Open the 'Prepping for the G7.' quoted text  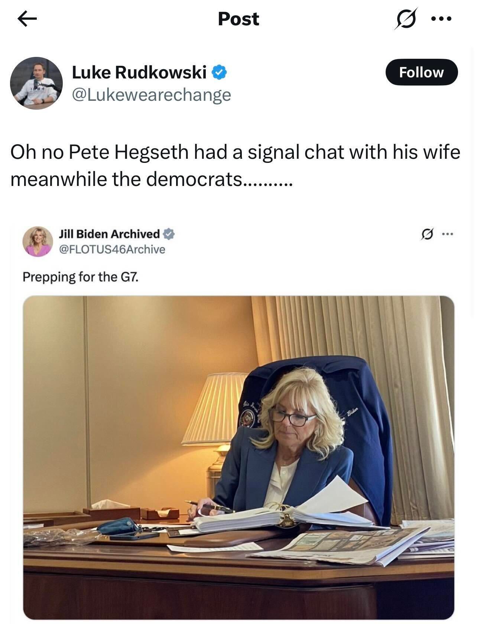(x=81, y=277)
